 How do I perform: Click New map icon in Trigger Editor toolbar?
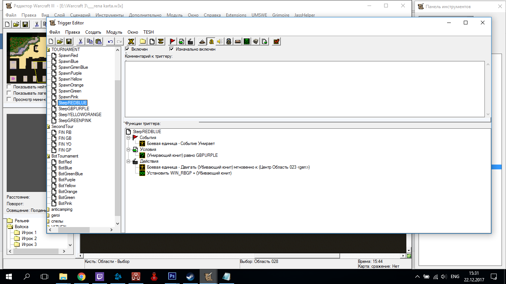pos(51,41)
